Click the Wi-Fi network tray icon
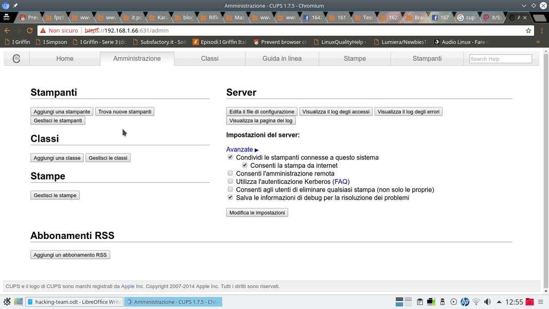 click(476, 302)
